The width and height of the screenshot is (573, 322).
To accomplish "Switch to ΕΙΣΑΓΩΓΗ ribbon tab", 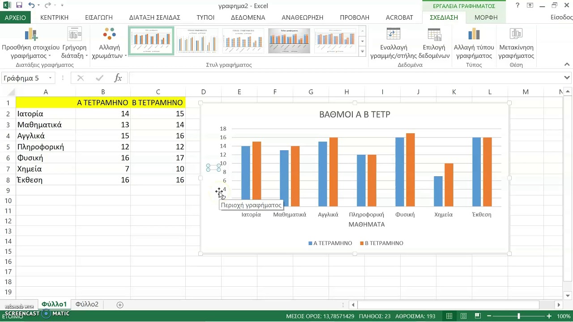I will coord(99,17).
